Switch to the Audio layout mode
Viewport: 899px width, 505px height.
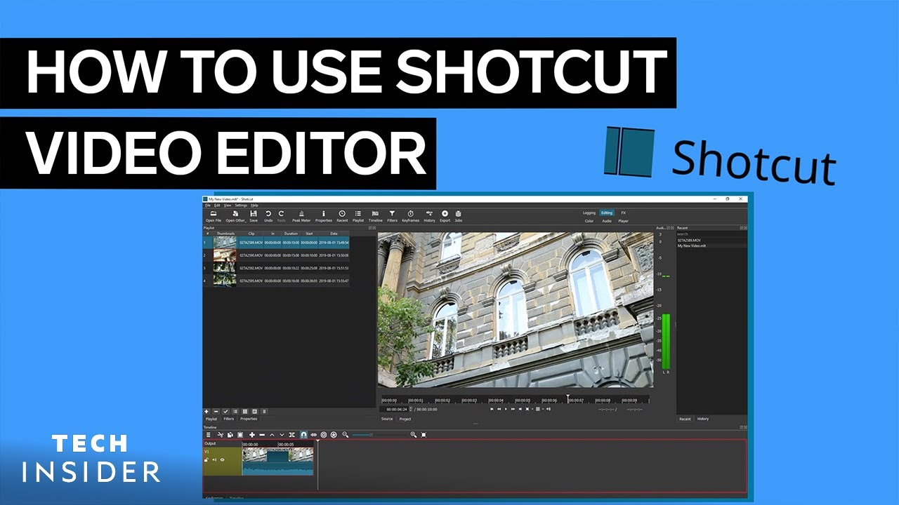tap(605, 220)
